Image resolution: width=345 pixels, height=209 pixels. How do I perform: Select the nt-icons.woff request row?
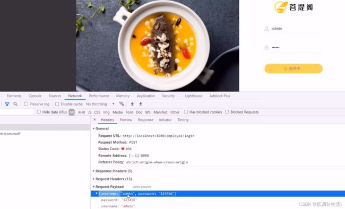coord(45,134)
